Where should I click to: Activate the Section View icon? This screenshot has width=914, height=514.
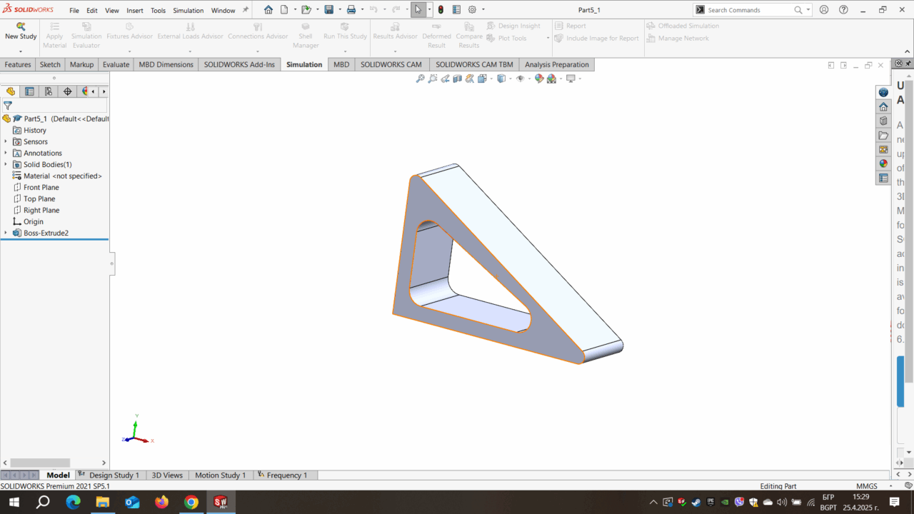pyautogui.click(x=457, y=79)
